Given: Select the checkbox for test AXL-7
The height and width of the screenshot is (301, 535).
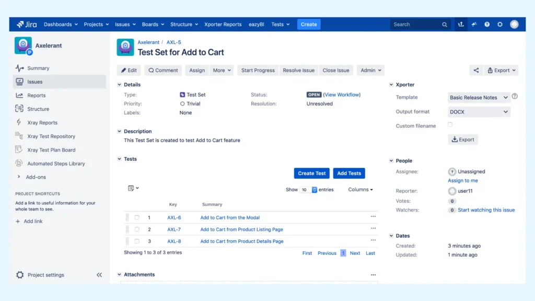Looking at the screenshot, I should pyautogui.click(x=137, y=229).
